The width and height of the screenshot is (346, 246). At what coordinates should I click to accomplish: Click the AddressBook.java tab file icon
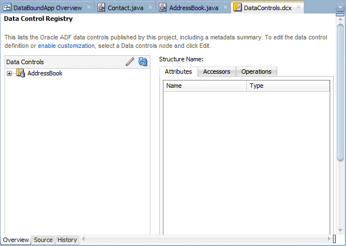click(x=163, y=7)
